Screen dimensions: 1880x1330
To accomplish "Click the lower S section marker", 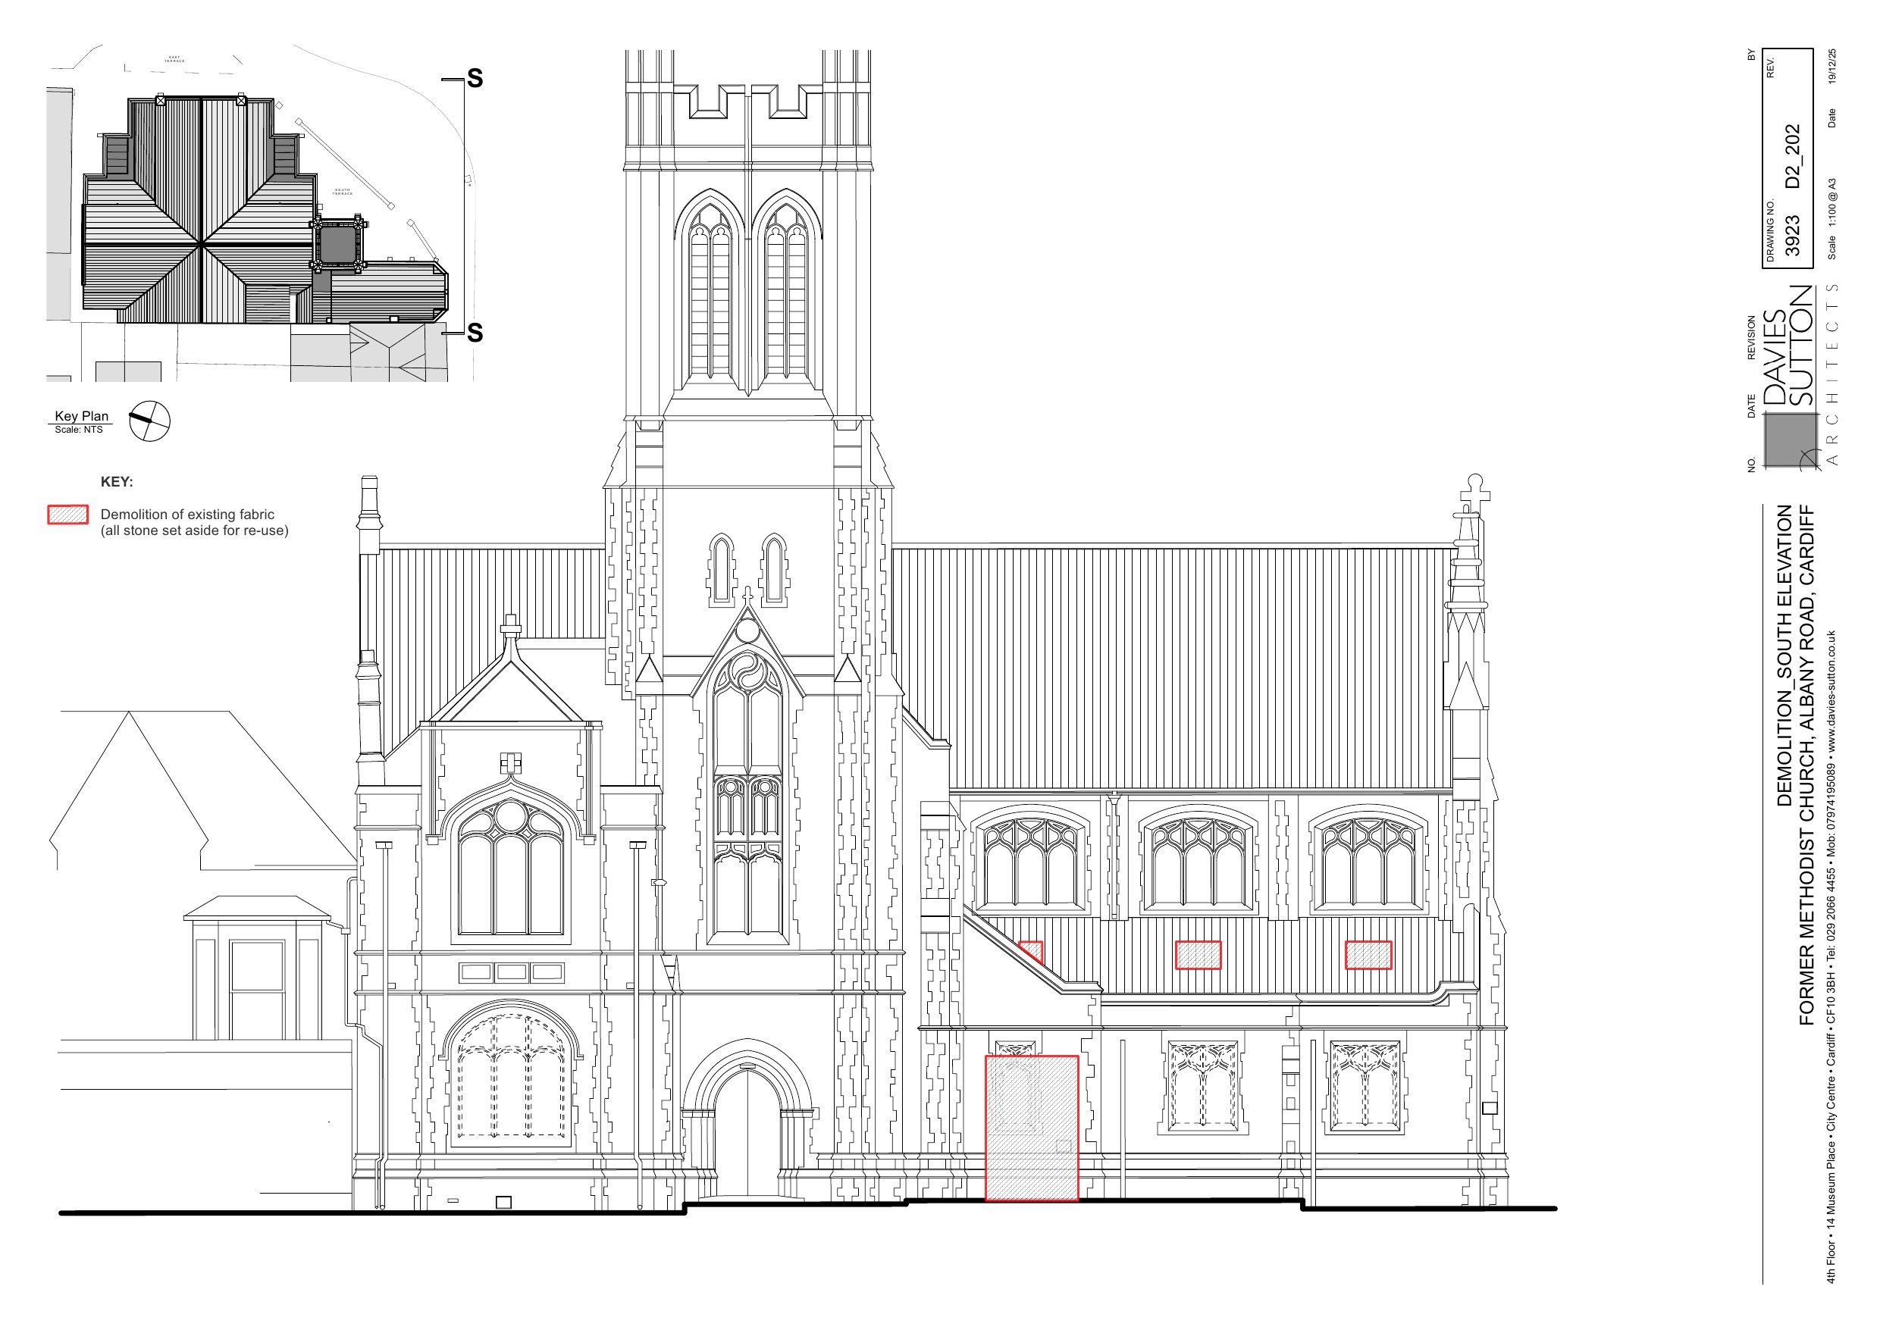I will coord(475,333).
